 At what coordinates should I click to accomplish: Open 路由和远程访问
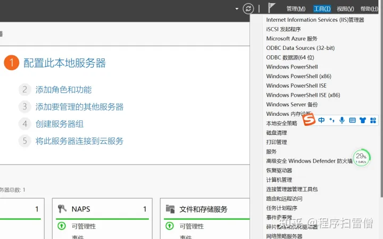coord(284,199)
